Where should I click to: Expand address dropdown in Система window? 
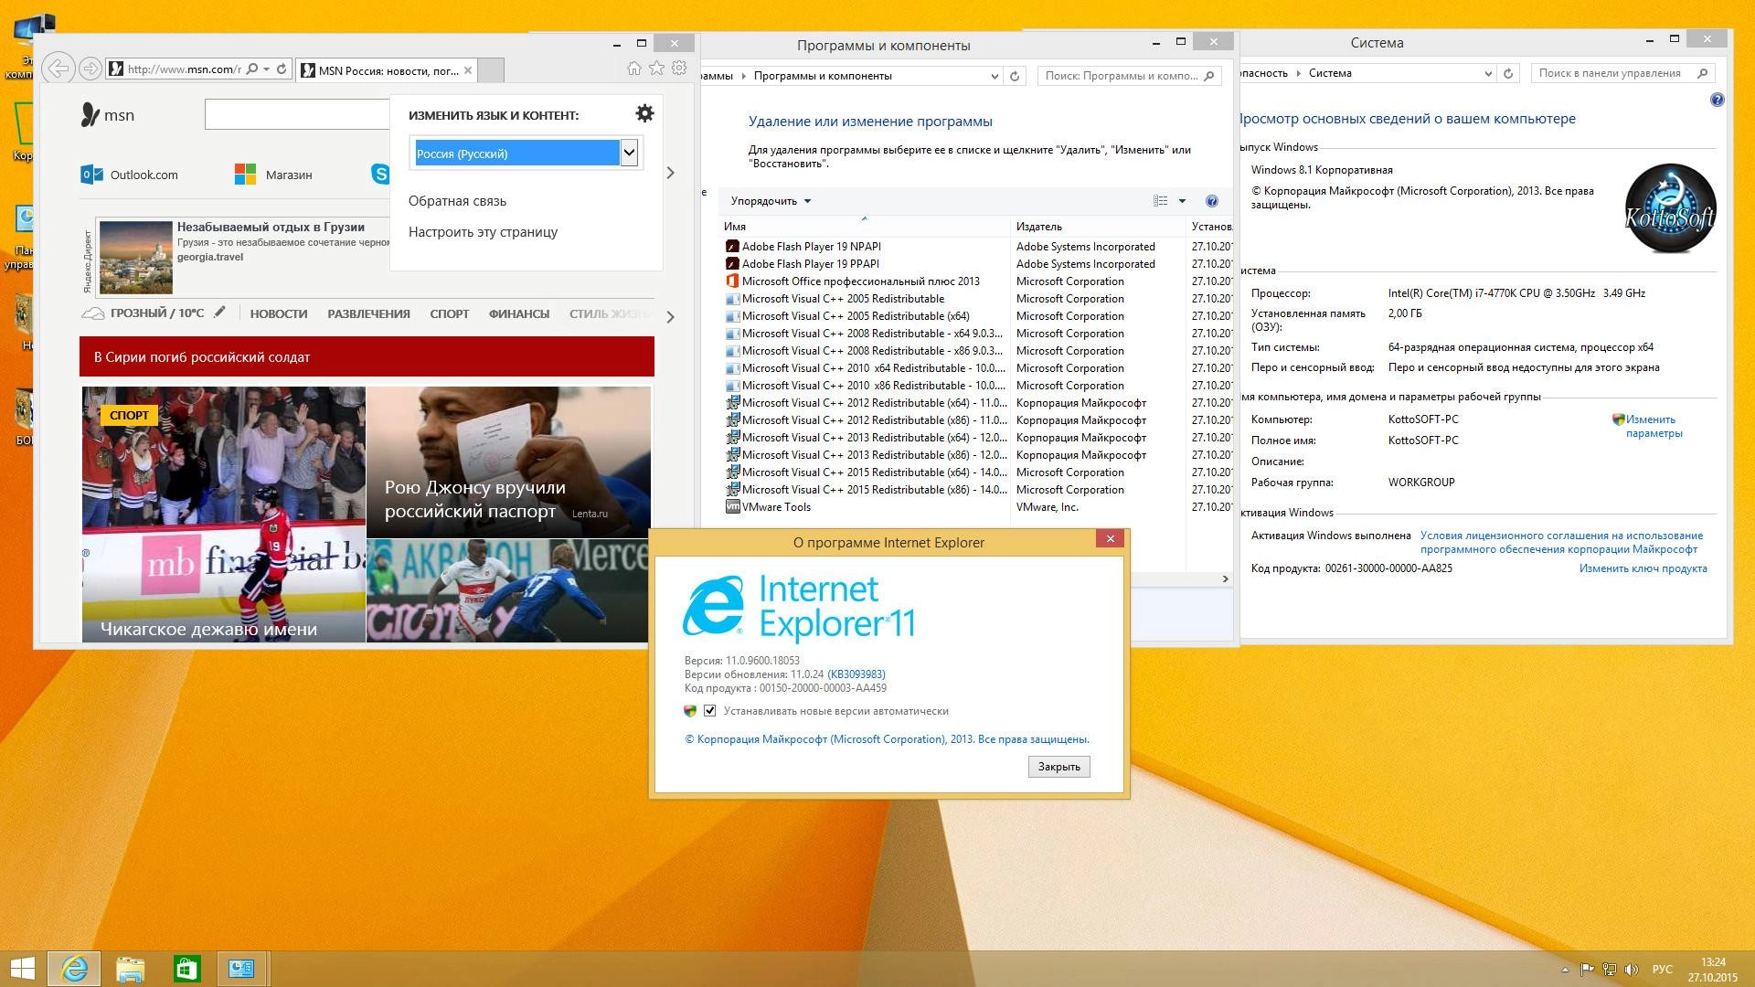(1488, 73)
